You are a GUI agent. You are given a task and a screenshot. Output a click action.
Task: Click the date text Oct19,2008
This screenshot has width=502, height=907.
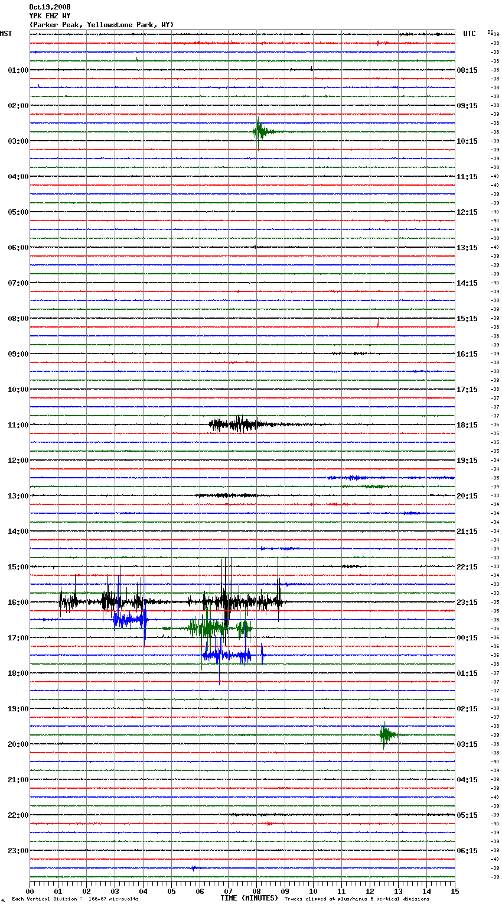[50, 7]
